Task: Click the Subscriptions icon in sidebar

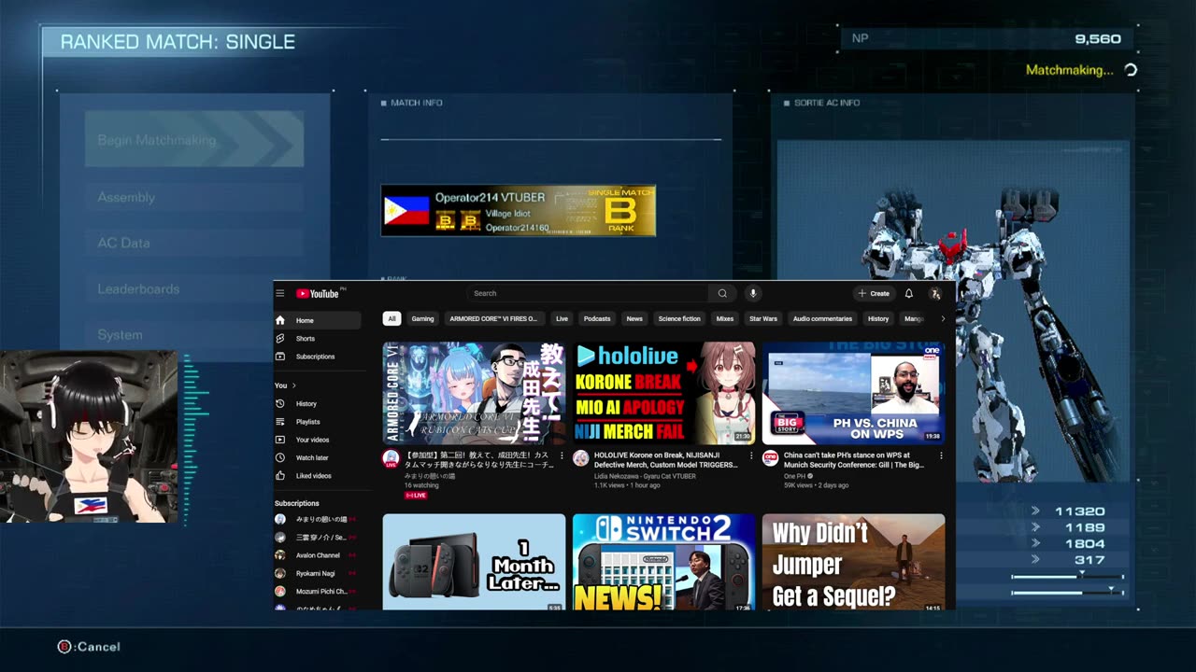Action: pyautogui.click(x=280, y=356)
